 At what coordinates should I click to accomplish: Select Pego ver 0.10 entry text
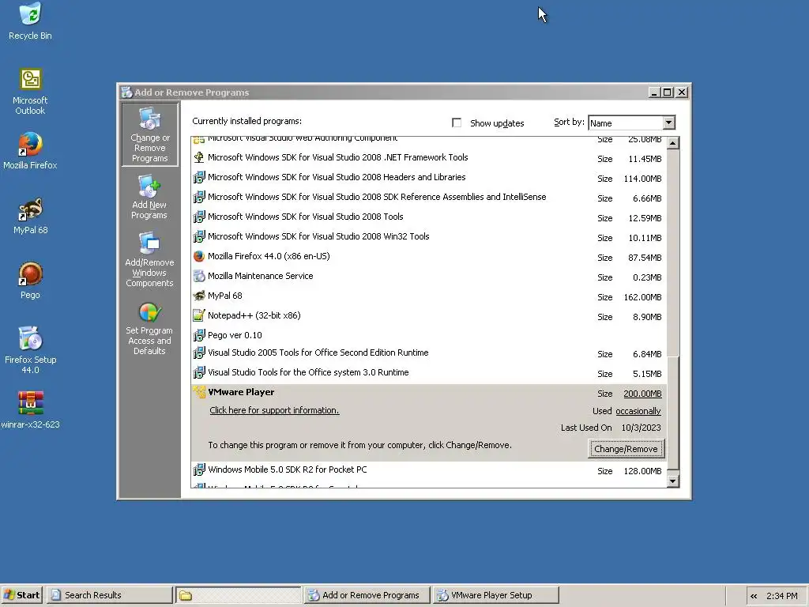pyautogui.click(x=235, y=335)
